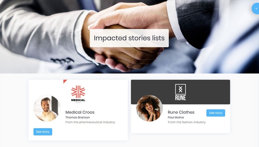Image resolution: width=259 pixels, height=147 pixels.
Task: Click the Rune square emblem icon
Action: coord(180,89)
